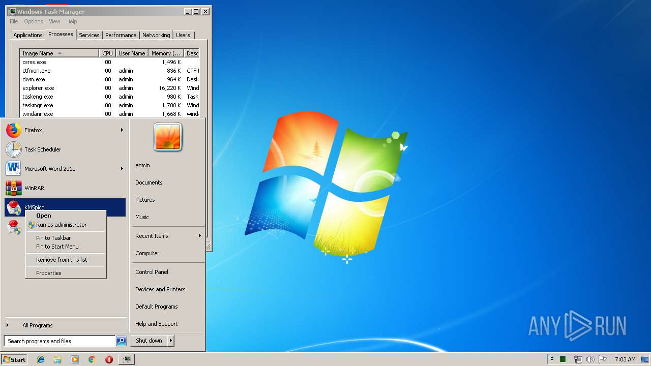This screenshot has height=366, width=651.
Task: Click the green CPU meter tray icon
Action: point(563,359)
